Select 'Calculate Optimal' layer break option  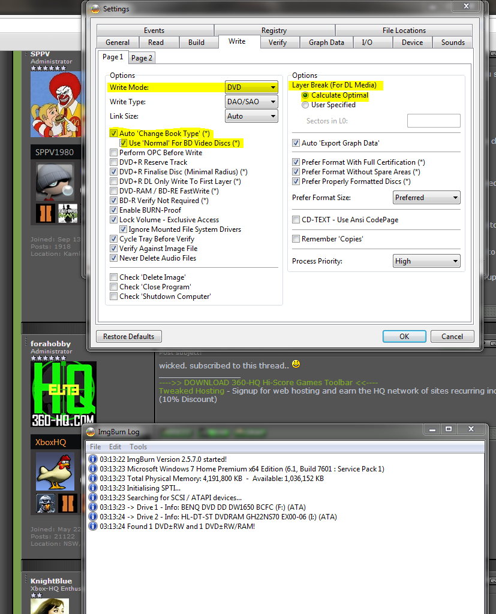pyautogui.click(x=305, y=96)
